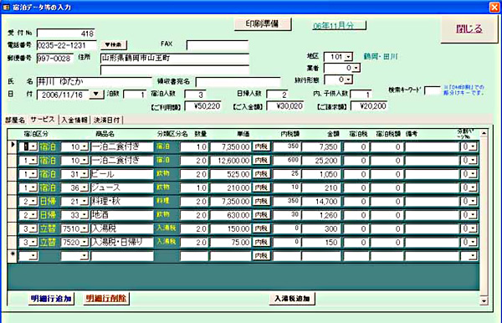Click the 閉じる button

pyautogui.click(x=469, y=29)
